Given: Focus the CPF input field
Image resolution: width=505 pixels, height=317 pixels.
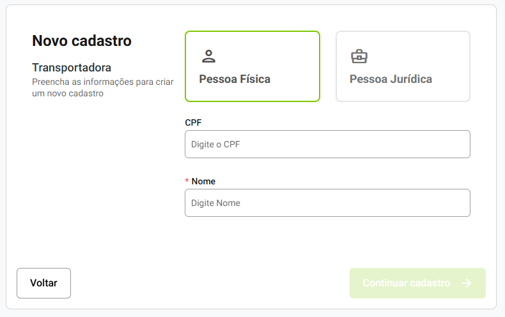Looking at the screenshot, I should click(327, 144).
